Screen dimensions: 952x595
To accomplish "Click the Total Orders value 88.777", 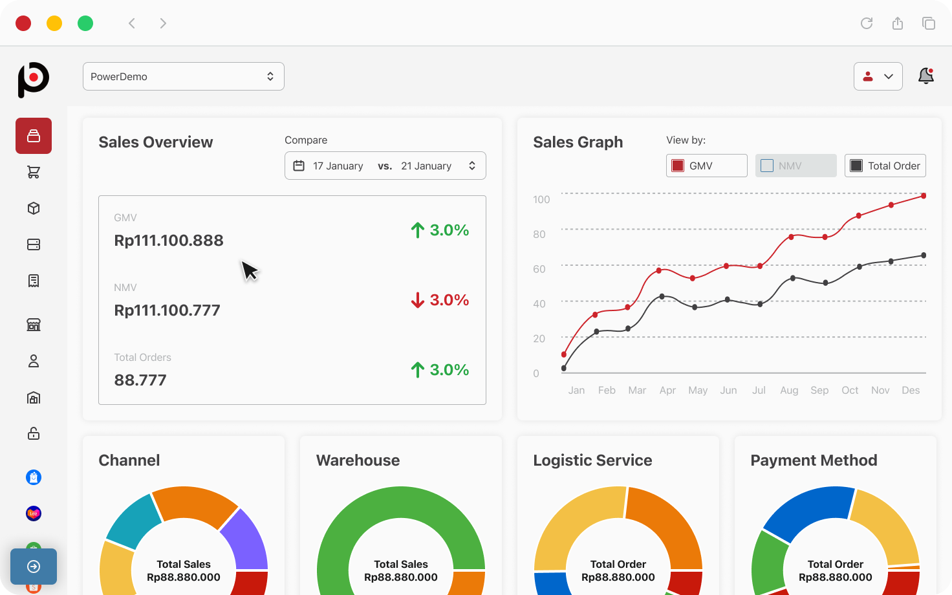I will click(x=140, y=380).
